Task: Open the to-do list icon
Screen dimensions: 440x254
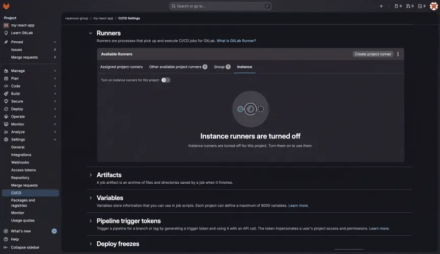Action: click(x=421, y=6)
